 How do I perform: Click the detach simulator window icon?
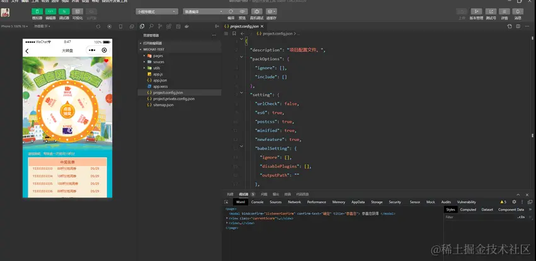(x=132, y=26)
